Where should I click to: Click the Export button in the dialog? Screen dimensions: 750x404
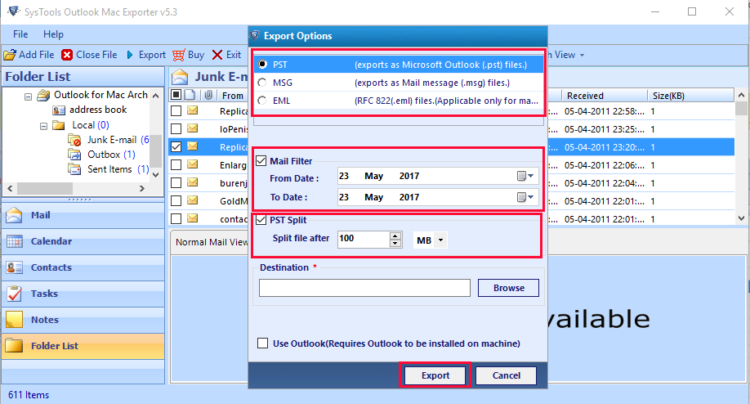[435, 375]
